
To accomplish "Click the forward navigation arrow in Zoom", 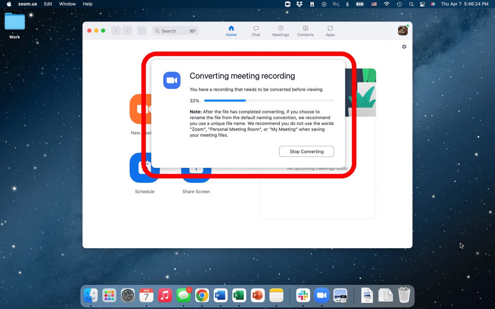I will 127,31.
